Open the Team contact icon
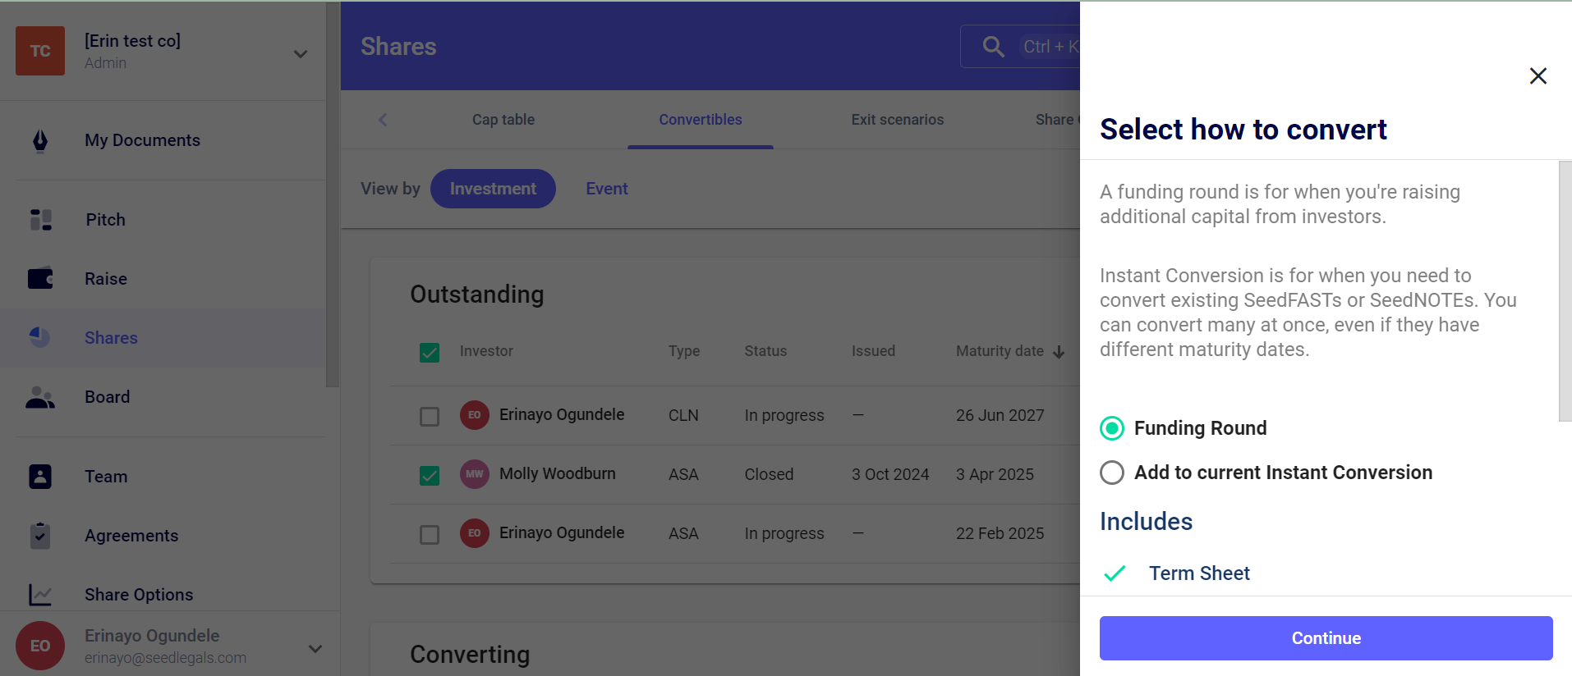 [x=40, y=477]
